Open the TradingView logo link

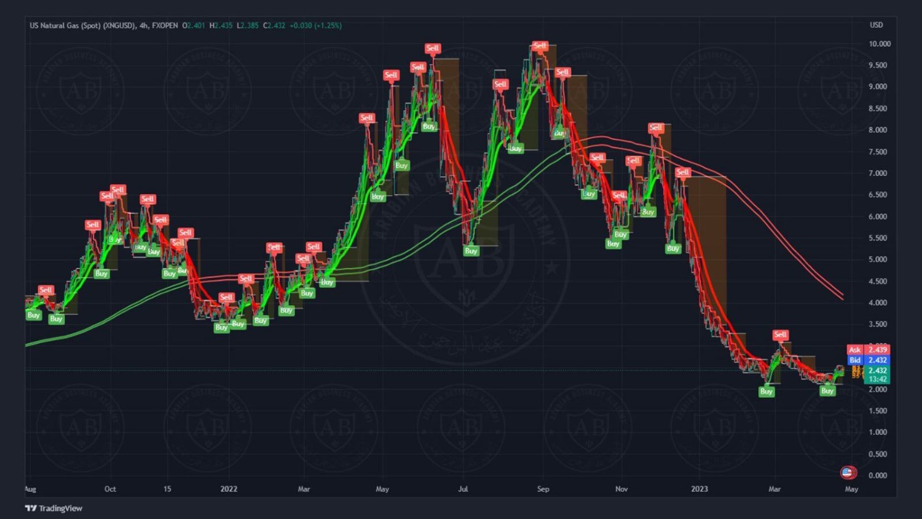click(53, 508)
